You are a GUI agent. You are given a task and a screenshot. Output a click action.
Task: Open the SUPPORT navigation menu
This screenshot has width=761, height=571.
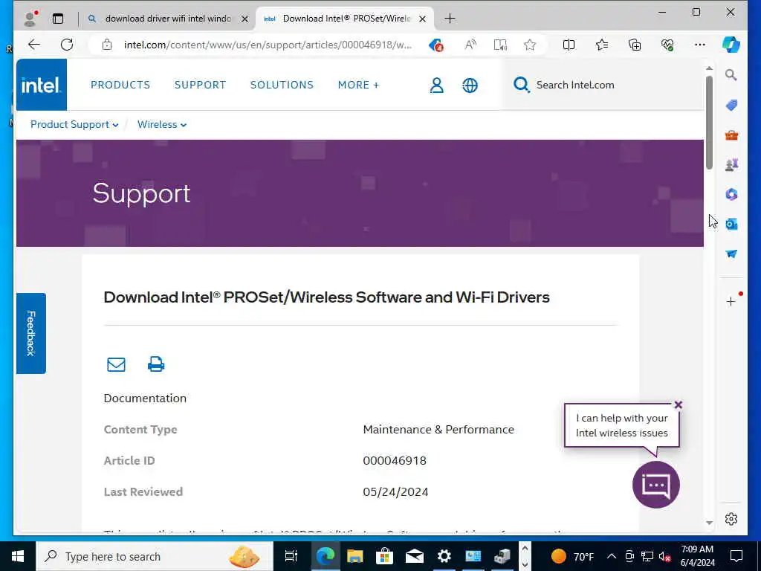200,85
